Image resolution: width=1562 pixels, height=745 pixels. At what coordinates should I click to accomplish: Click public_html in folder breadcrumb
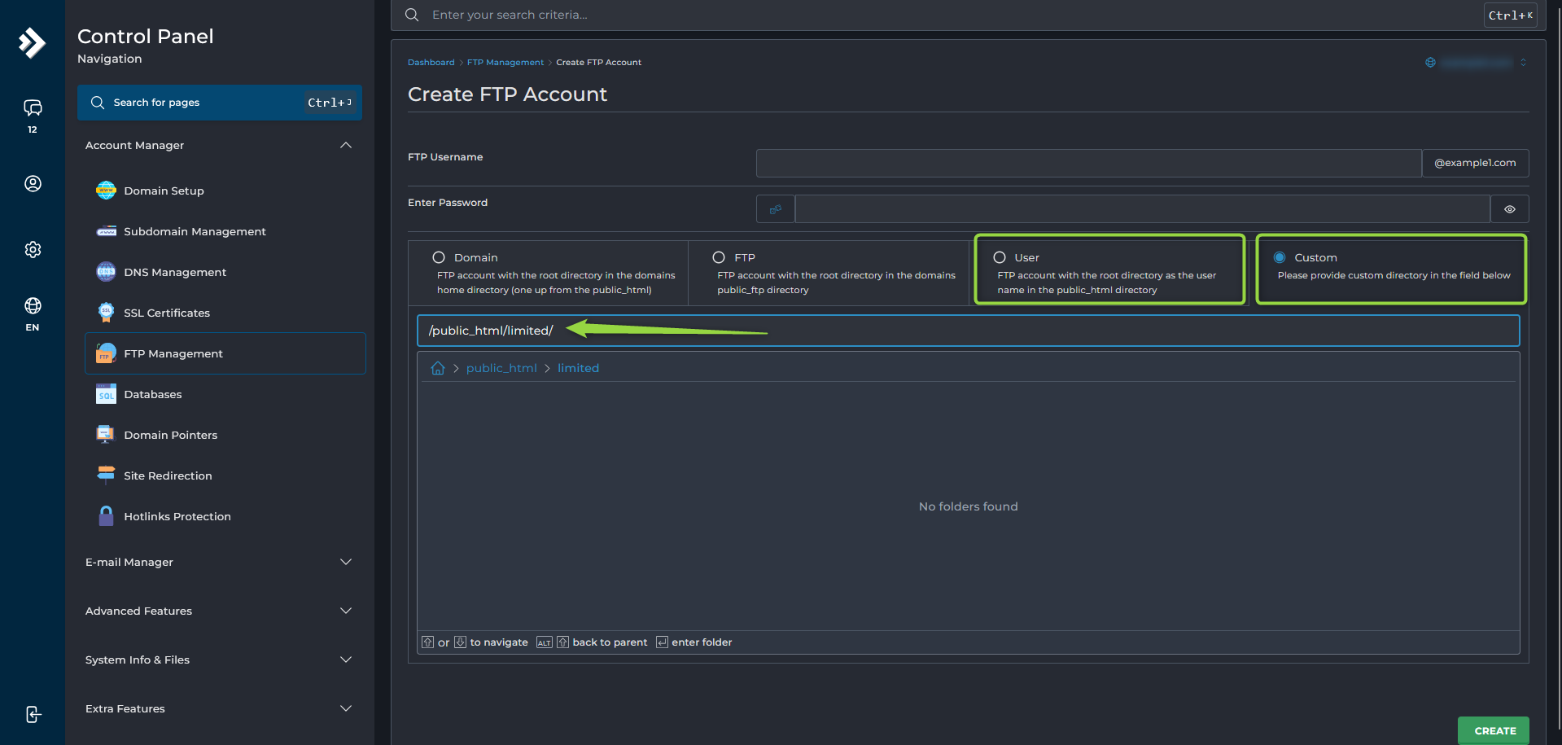click(x=501, y=368)
